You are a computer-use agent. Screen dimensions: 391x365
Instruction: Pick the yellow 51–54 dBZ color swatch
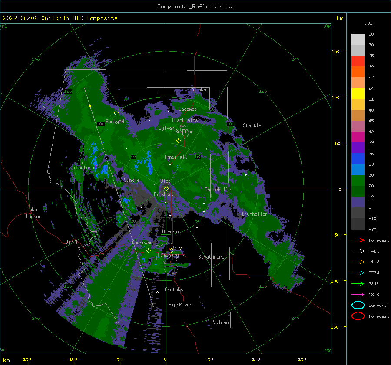click(x=358, y=94)
